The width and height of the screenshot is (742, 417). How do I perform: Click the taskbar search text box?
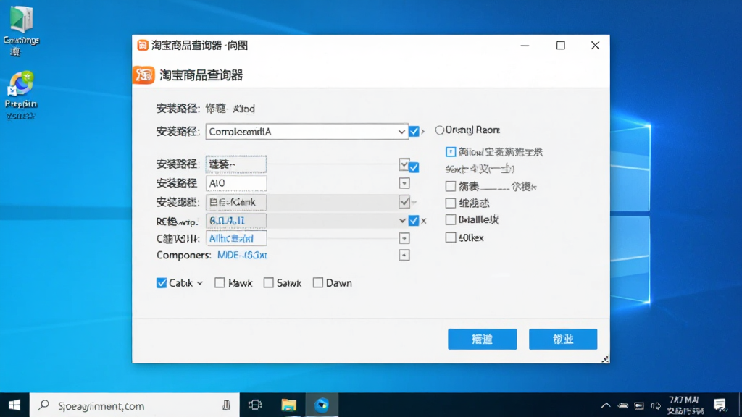click(x=135, y=405)
